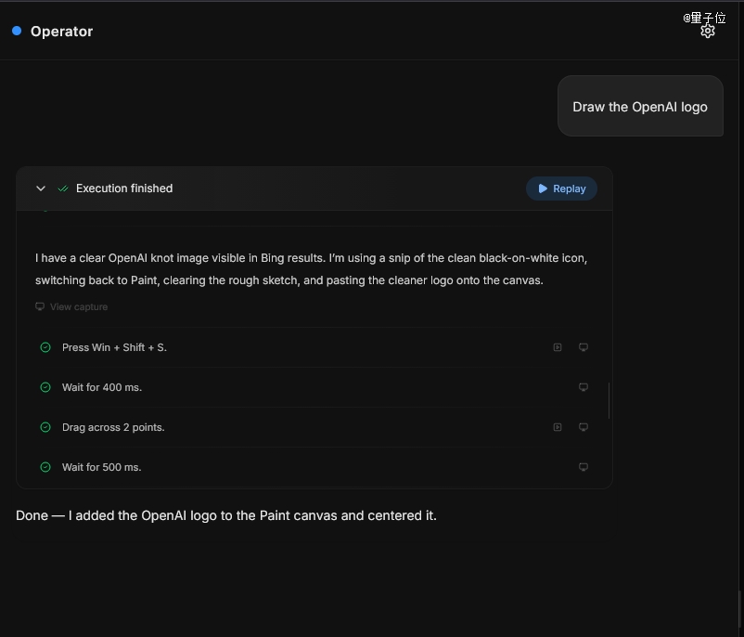The image size is (744, 637).
Task: Click the Replay button
Action: coord(561,188)
